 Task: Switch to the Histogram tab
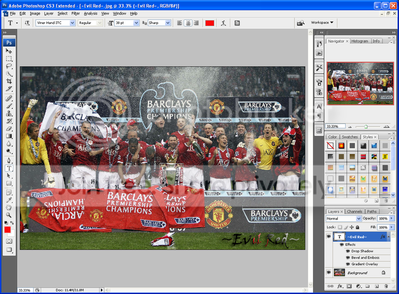360,41
